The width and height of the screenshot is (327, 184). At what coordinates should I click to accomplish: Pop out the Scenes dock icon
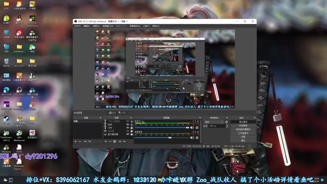click(100, 118)
